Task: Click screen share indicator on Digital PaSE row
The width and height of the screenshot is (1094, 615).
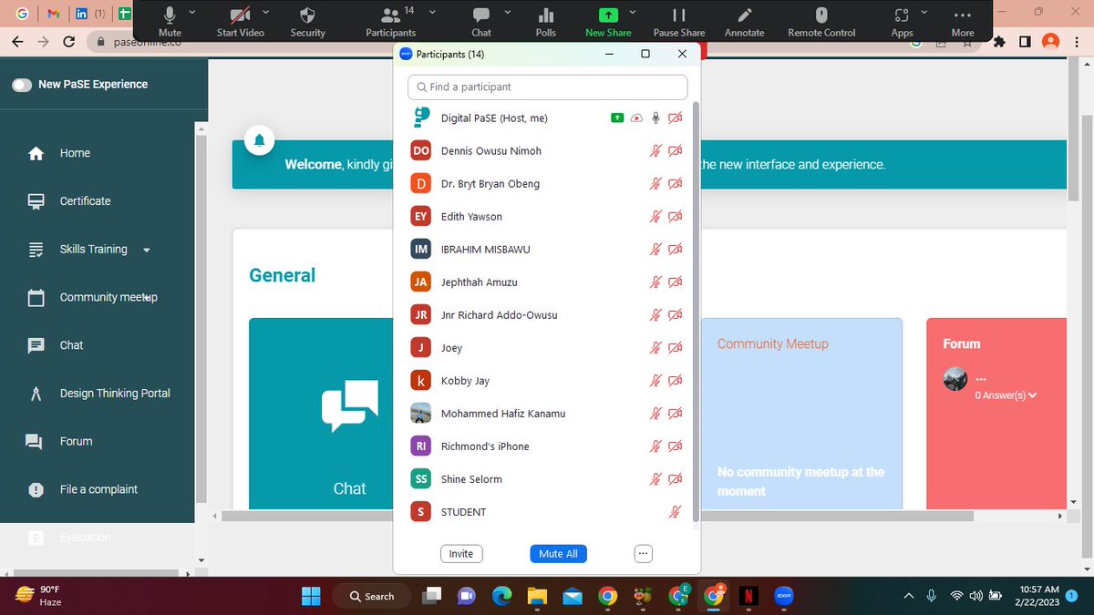Action: click(617, 118)
